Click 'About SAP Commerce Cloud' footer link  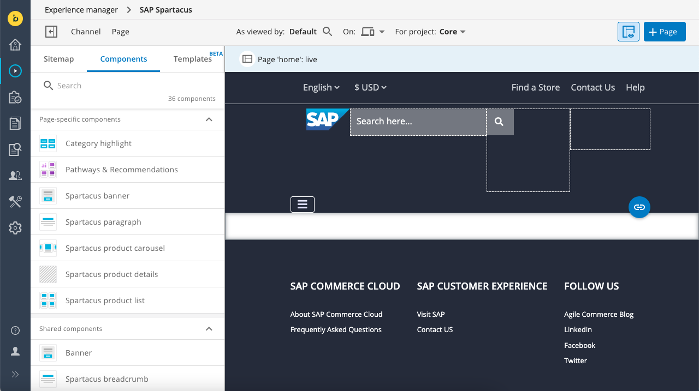336,314
